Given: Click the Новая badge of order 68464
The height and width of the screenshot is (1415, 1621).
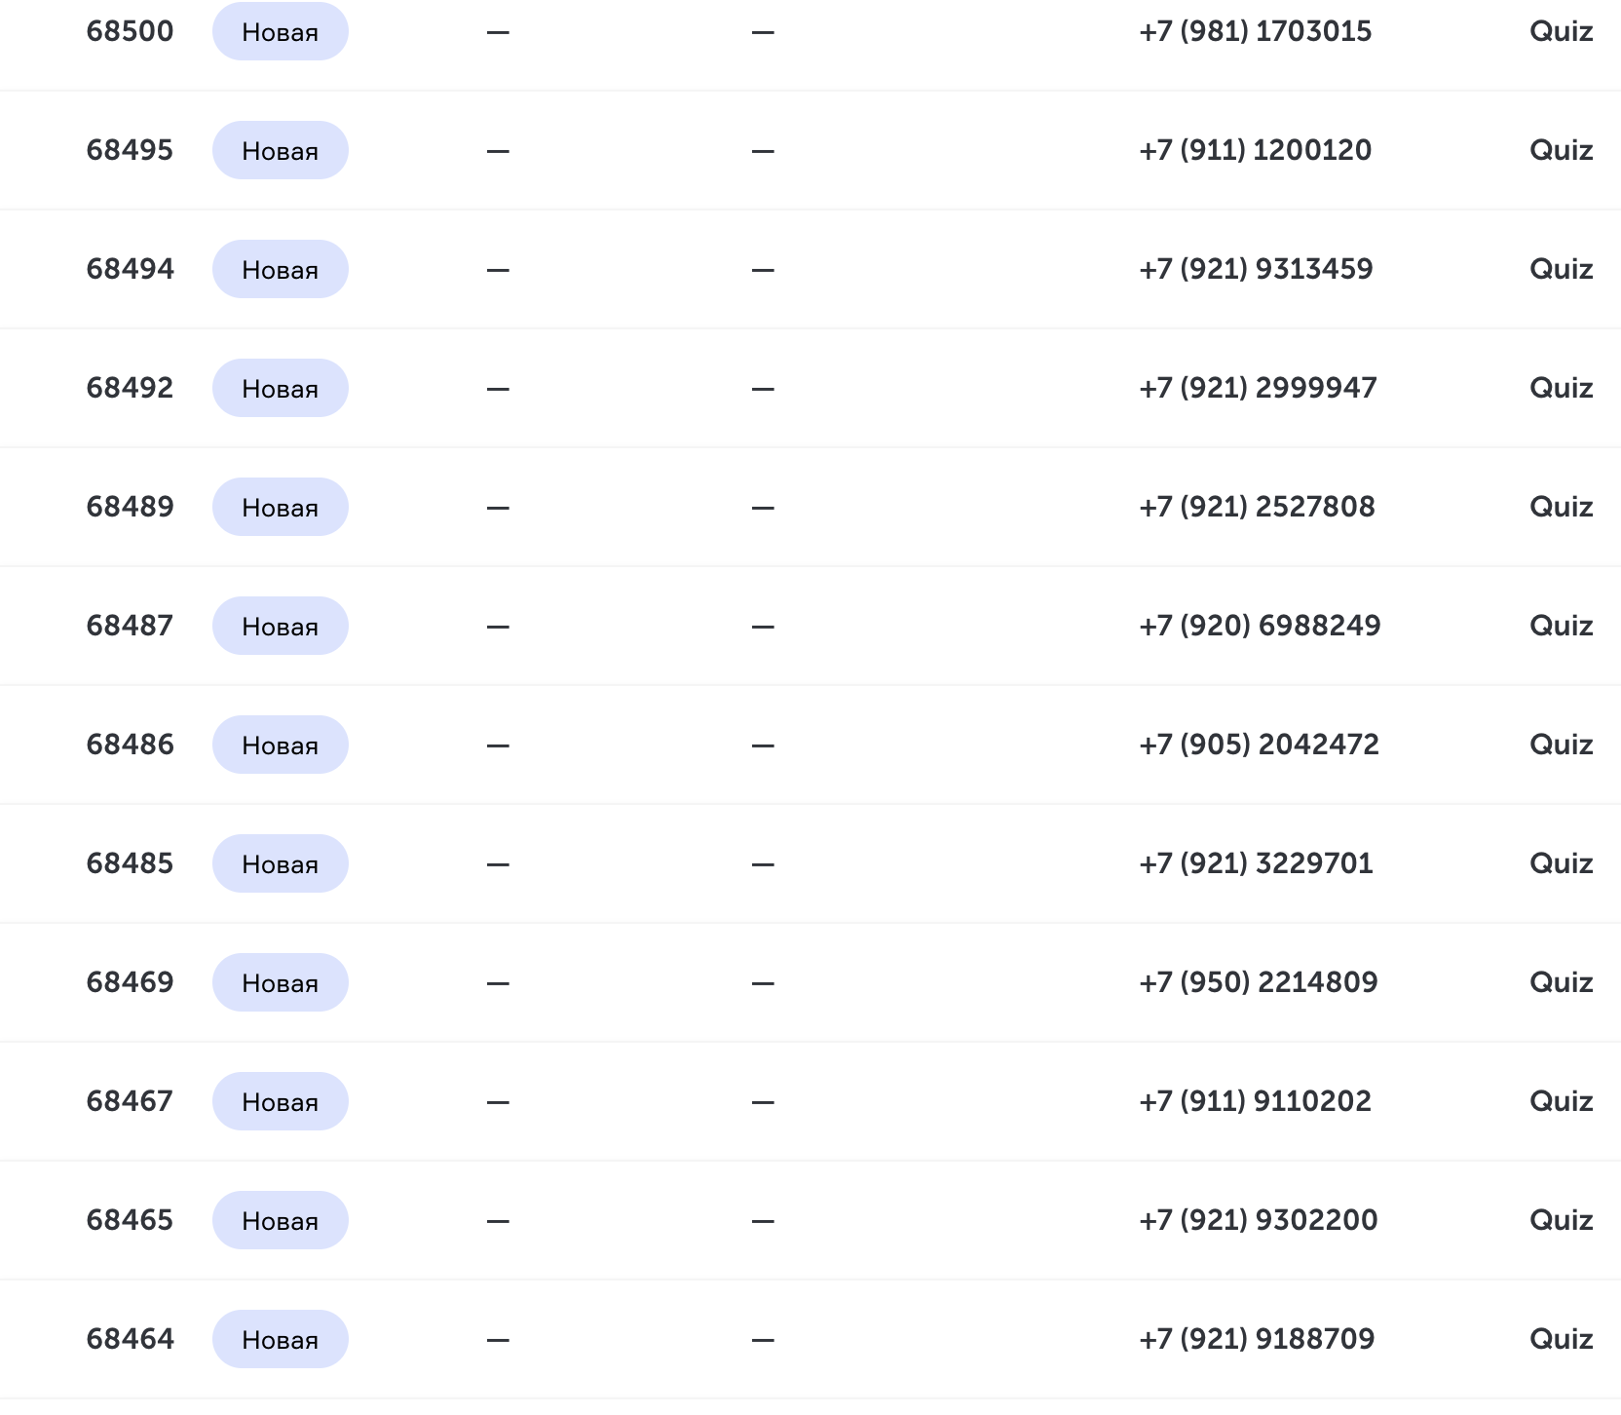Looking at the screenshot, I should tap(281, 1339).
